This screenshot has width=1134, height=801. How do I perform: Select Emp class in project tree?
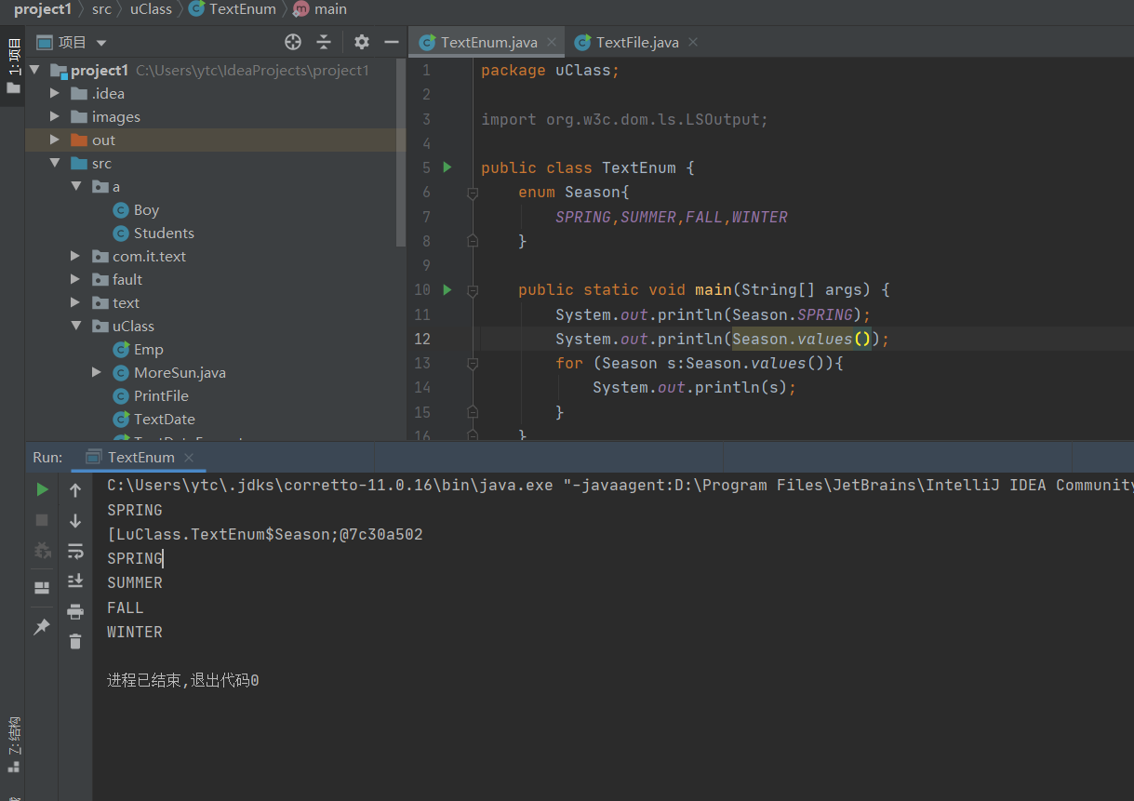[148, 349]
